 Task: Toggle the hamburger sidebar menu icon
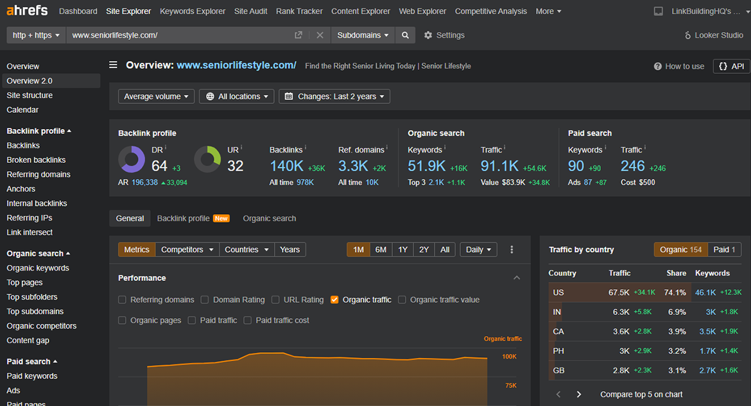coord(113,65)
